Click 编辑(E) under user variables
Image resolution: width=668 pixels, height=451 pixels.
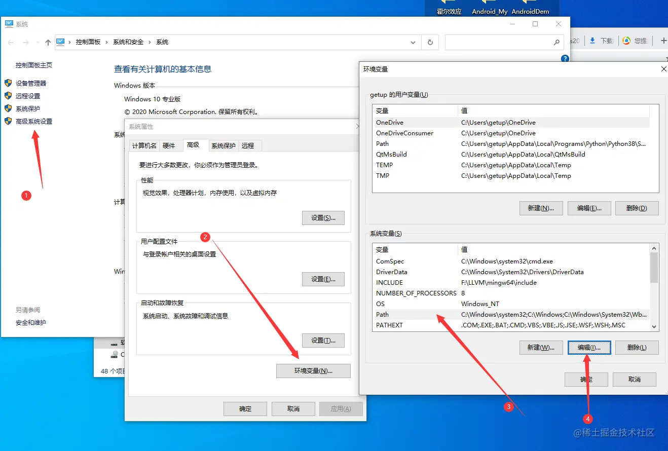click(x=589, y=208)
